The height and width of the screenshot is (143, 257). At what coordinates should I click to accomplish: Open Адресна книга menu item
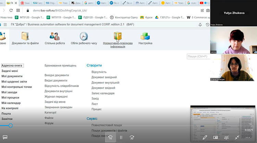pos(12,66)
